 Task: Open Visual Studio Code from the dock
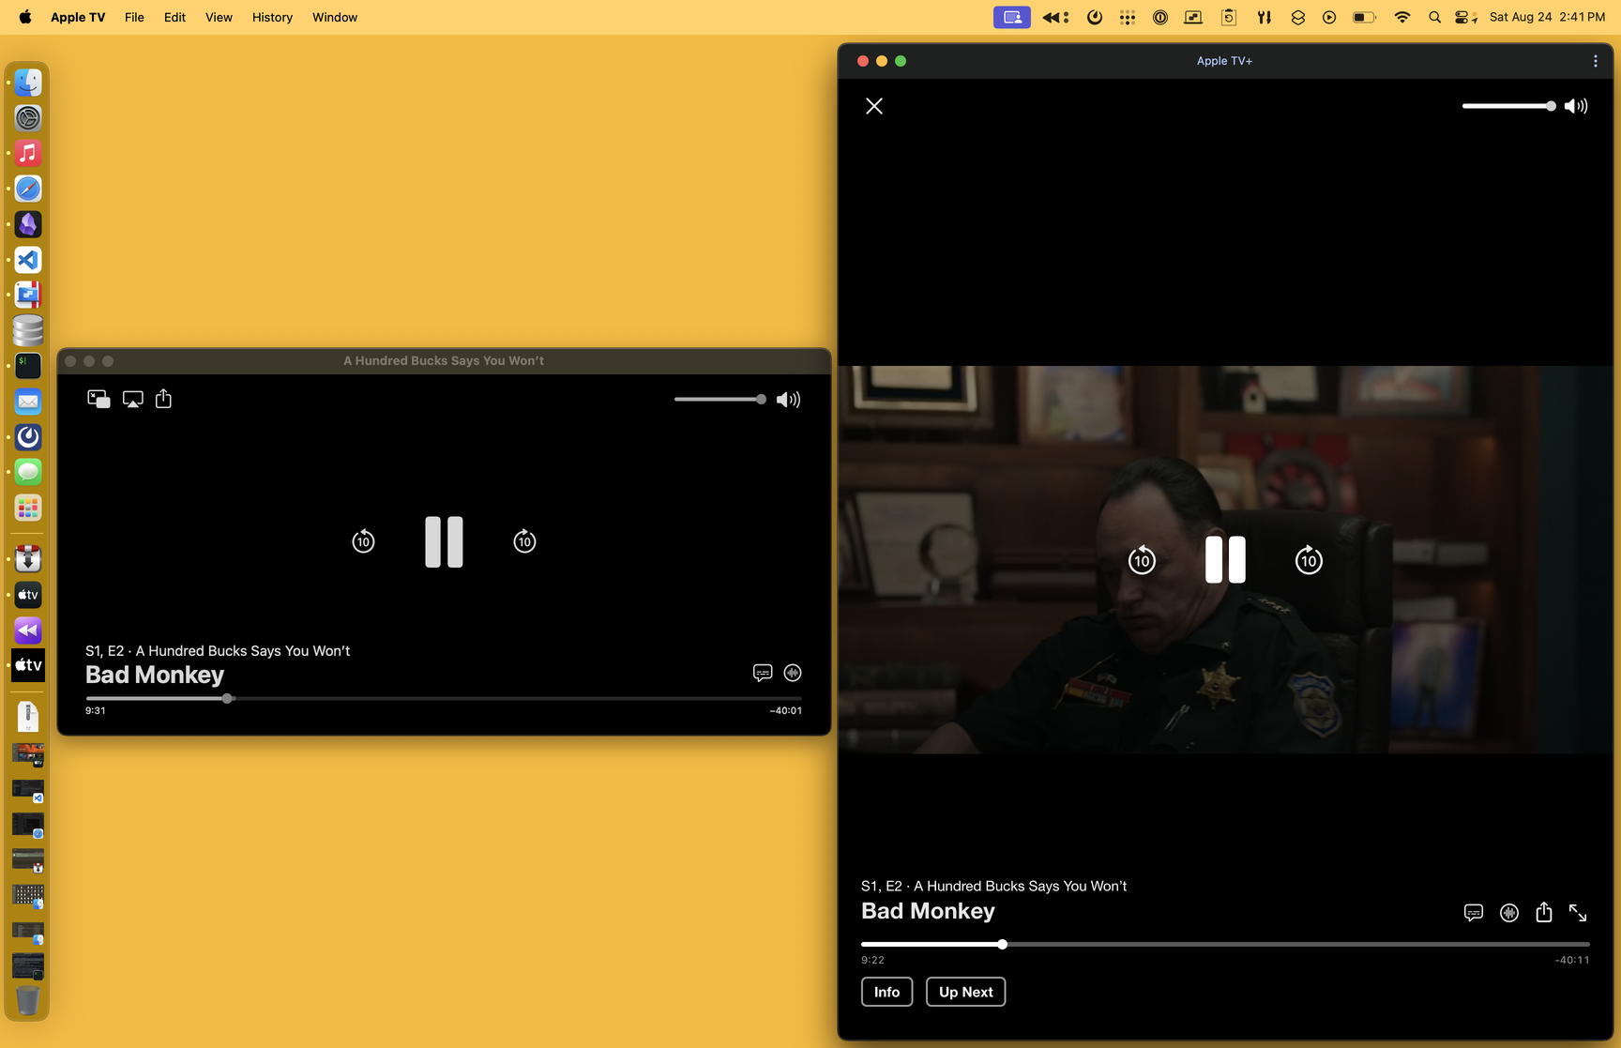28,260
